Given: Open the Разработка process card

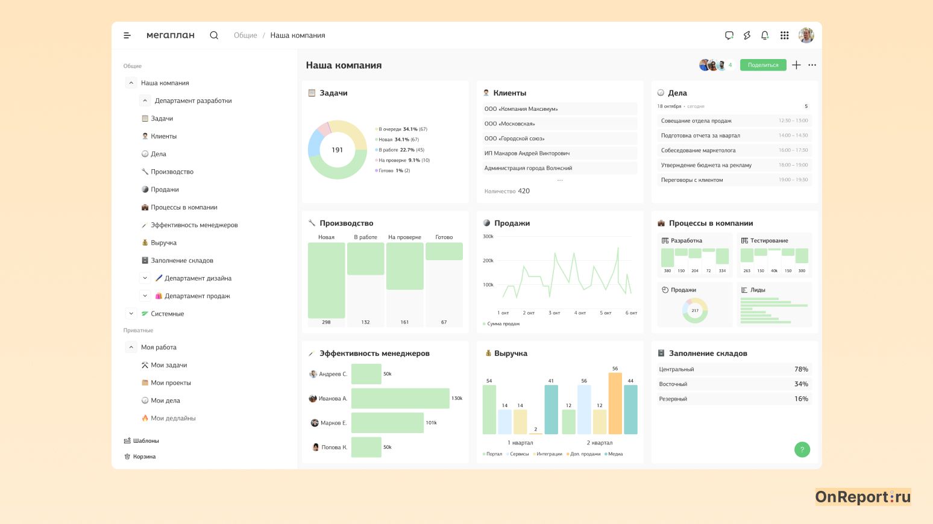Looking at the screenshot, I should point(695,255).
